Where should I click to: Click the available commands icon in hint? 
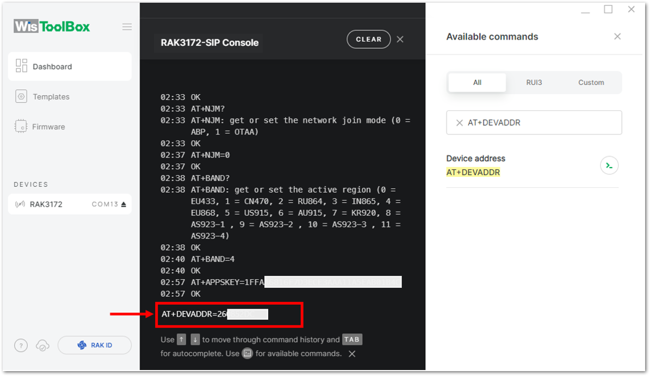coord(247,354)
